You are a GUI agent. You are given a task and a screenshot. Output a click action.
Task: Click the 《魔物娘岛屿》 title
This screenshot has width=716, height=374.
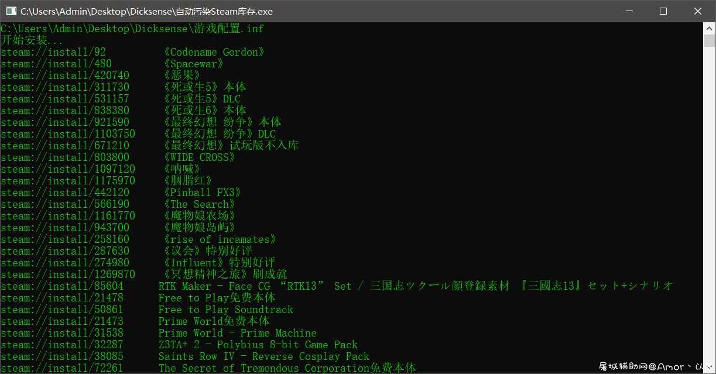pyautogui.click(x=200, y=228)
